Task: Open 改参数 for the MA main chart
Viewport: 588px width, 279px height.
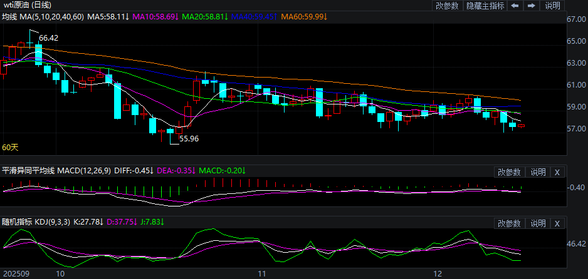Action: click(x=448, y=6)
